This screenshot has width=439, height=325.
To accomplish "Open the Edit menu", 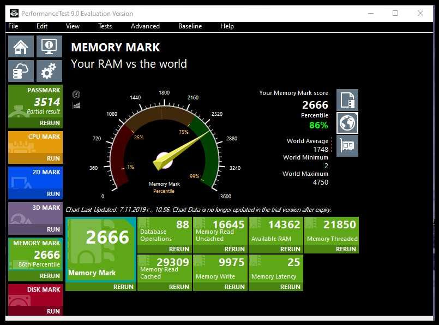I will pos(42,26).
